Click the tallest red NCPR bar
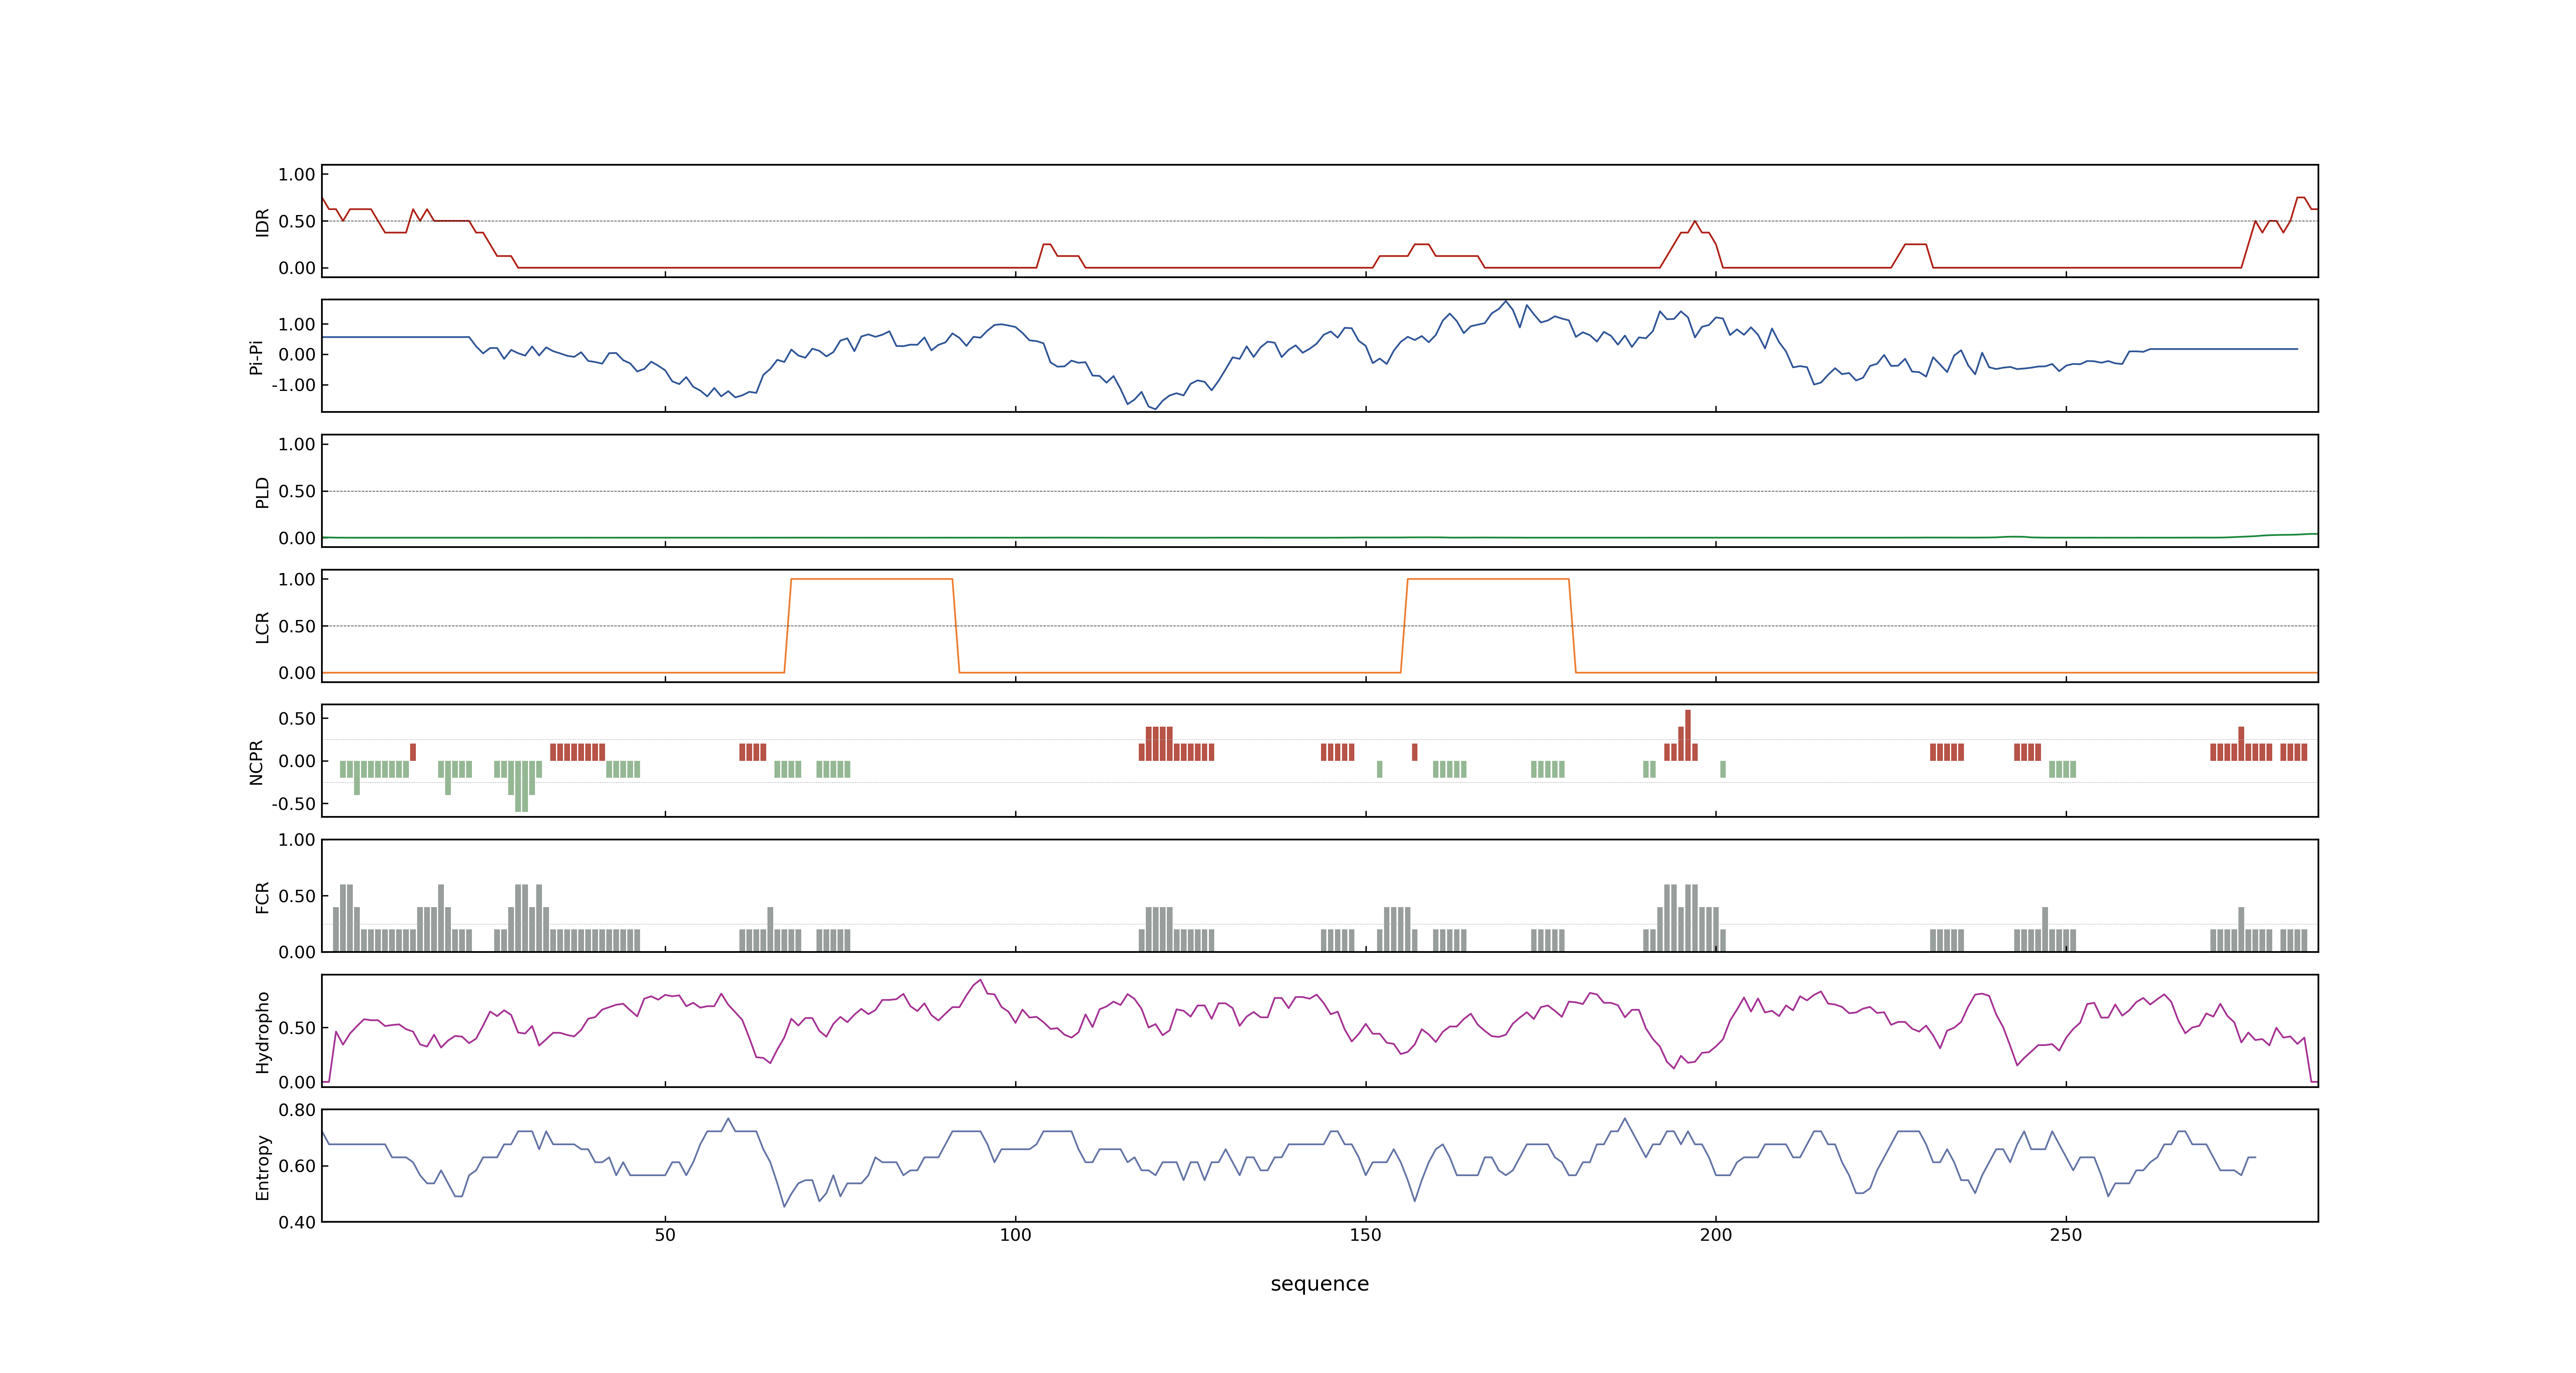Image resolution: width=2576 pixels, height=1373 pixels. click(x=1688, y=734)
